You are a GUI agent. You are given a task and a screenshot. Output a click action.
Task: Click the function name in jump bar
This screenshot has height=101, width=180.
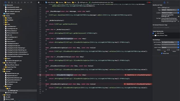[x=101, y=3]
